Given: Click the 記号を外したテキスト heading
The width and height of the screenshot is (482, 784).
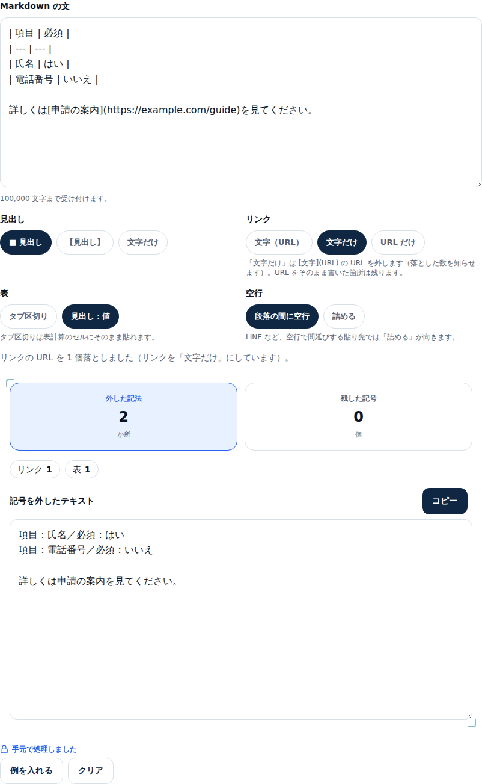Looking at the screenshot, I should point(52,501).
